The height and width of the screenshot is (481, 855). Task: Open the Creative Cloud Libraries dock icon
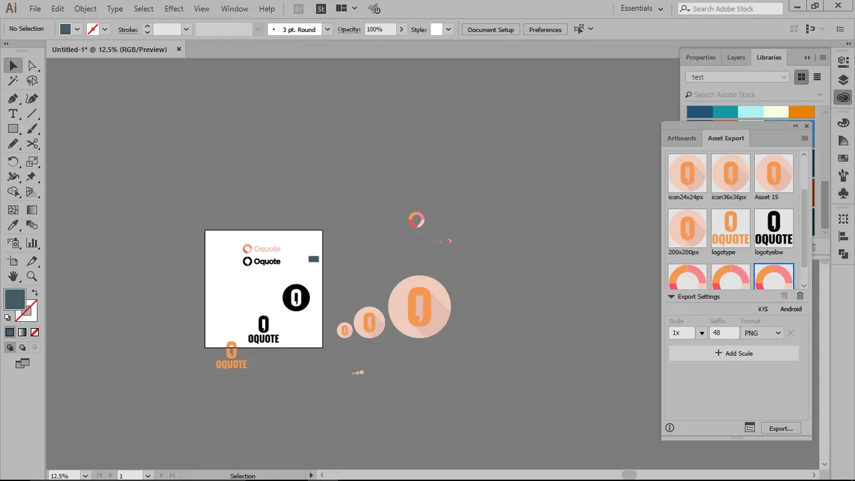click(x=843, y=98)
